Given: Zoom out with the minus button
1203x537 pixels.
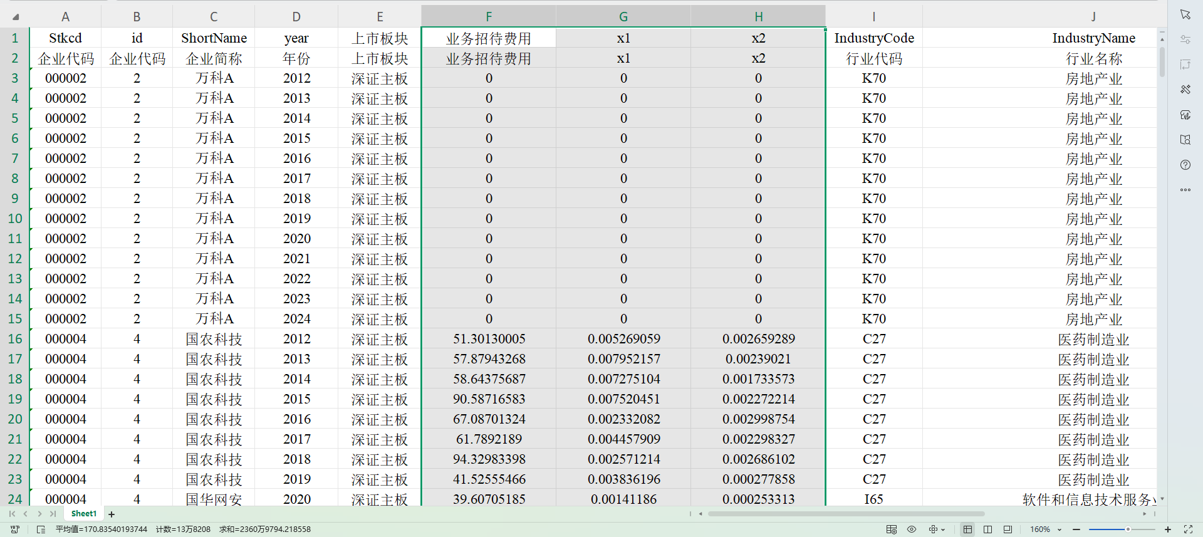Looking at the screenshot, I should [x=1076, y=529].
